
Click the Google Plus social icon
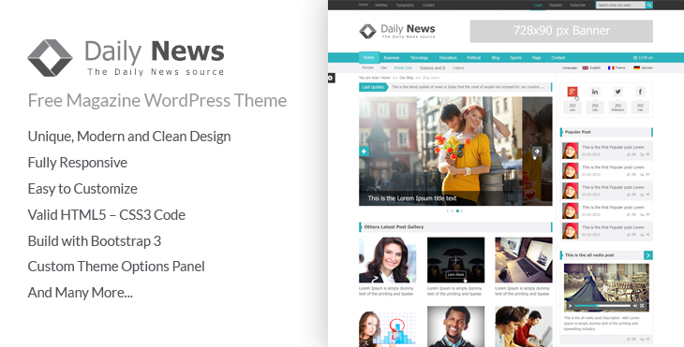572,92
